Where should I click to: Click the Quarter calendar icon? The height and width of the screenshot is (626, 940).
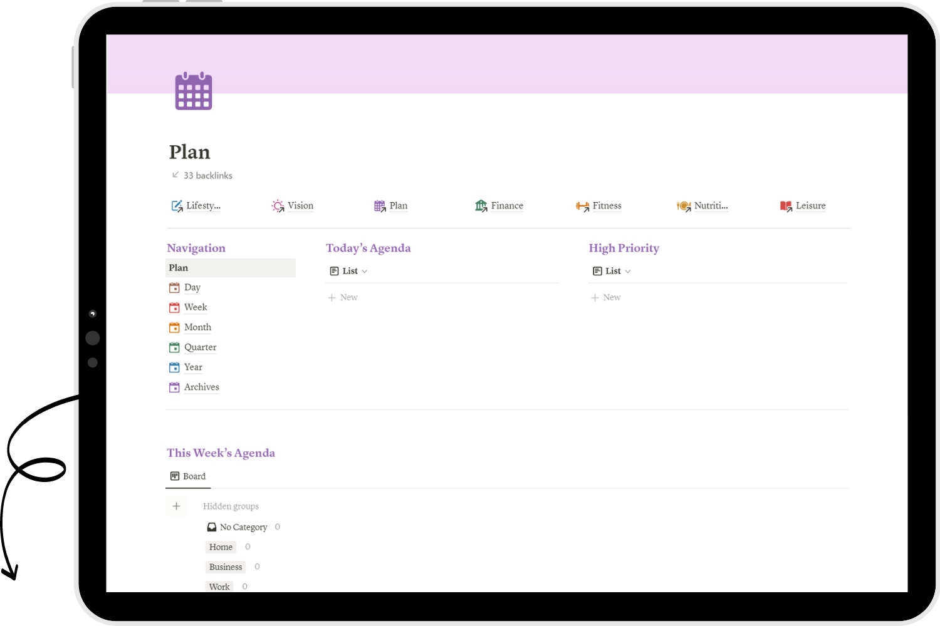pyautogui.click(x=174, y=347)
